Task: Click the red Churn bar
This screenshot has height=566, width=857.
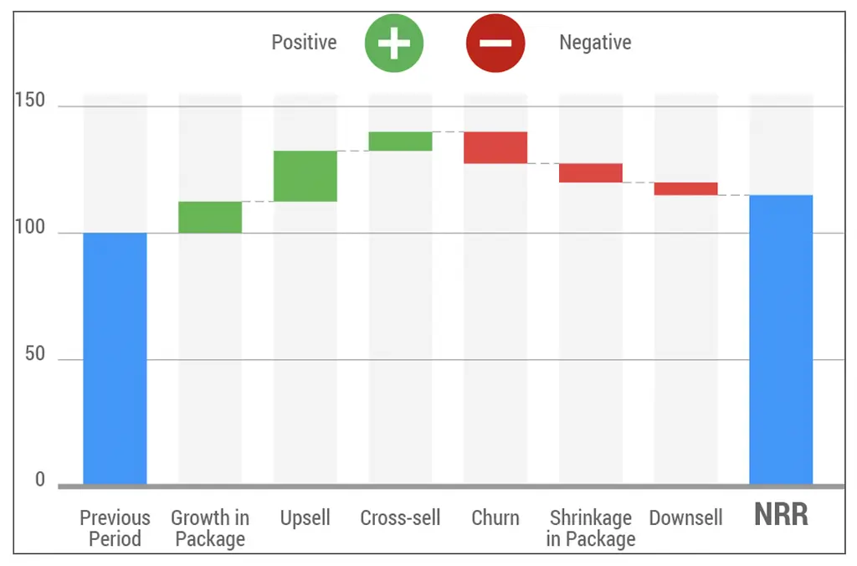Action: point(495,147)
